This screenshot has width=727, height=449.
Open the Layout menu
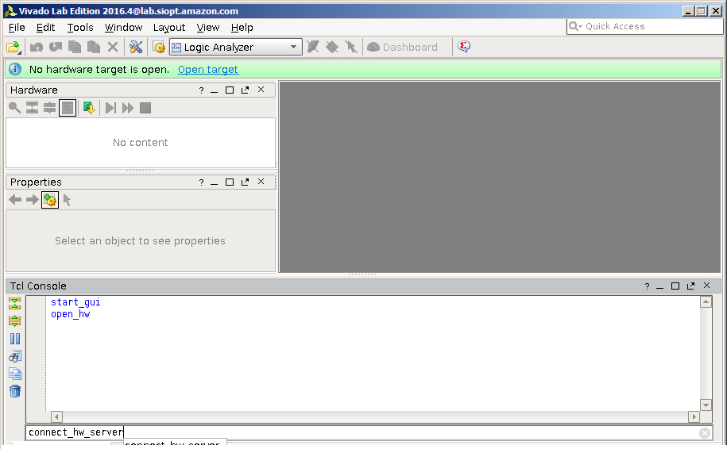click(169, 27)
